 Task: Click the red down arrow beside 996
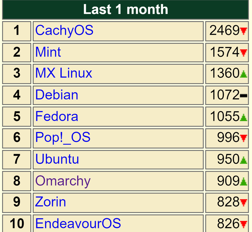(x=244, y=138)
